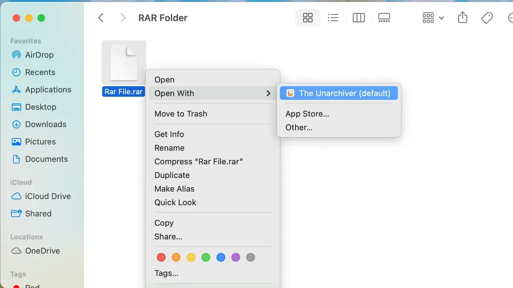Screen dimensions: 513x288
Task: Open the Group By dropdown in toolbar
Action: (x=433, y=18)
